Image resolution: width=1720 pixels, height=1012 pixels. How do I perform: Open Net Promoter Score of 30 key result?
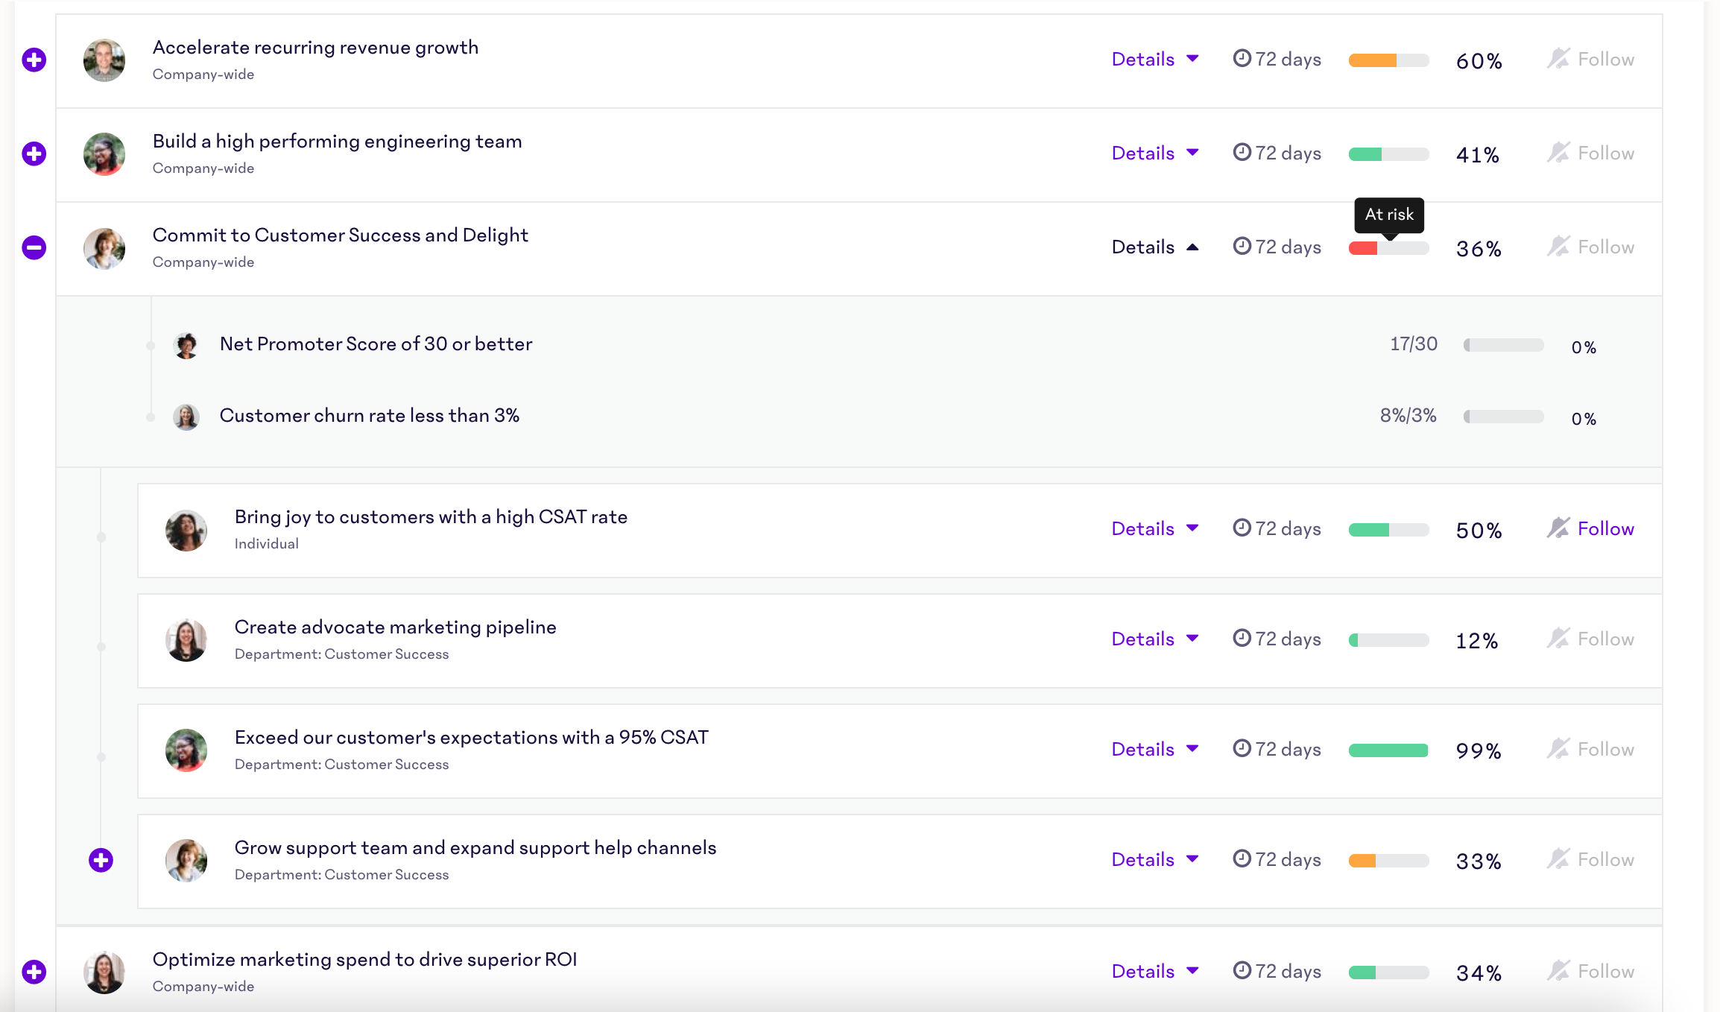[376, 344]
